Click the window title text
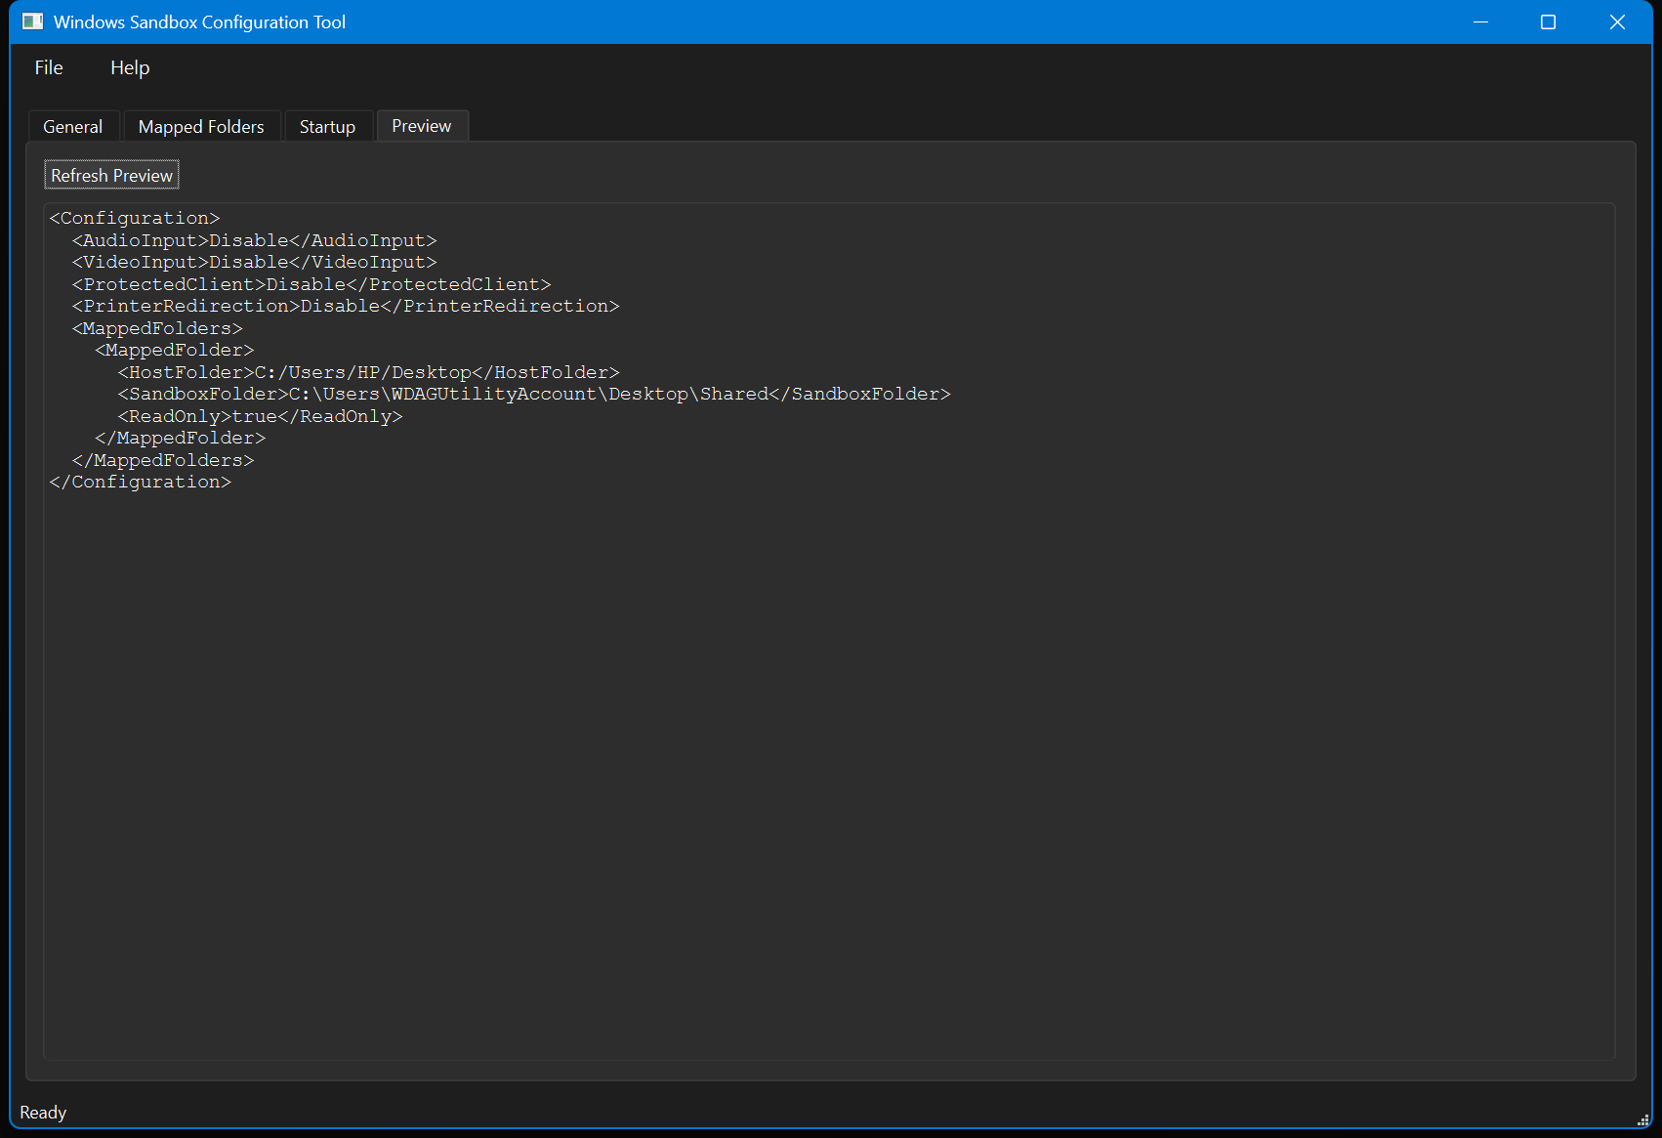 199,22
